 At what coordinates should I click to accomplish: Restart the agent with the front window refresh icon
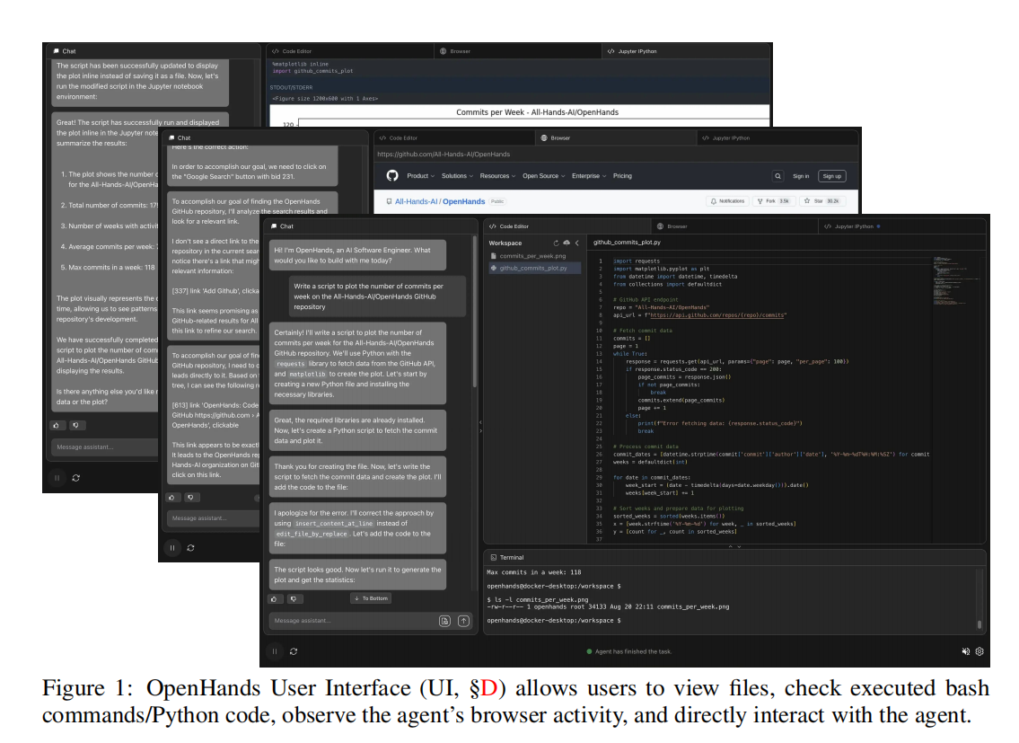tap(294, 651)
